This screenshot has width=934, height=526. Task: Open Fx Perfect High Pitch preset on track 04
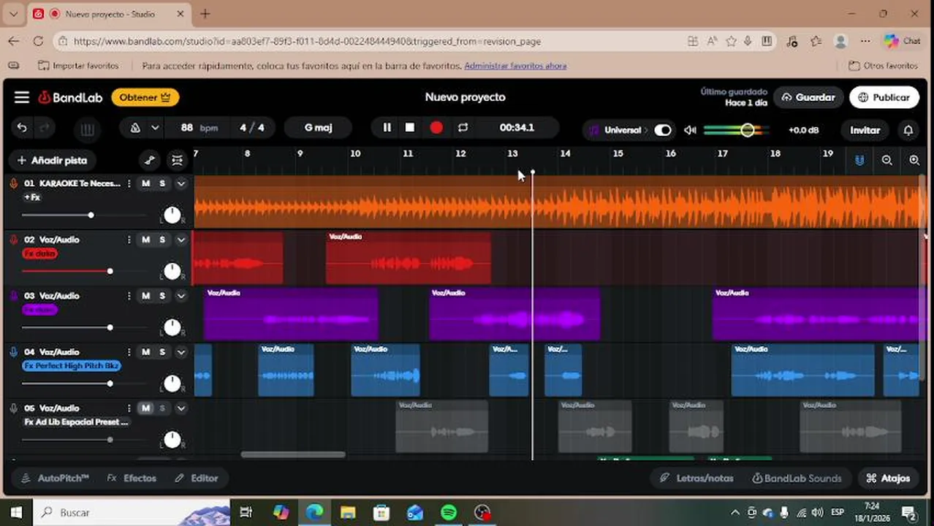(72, 365)
